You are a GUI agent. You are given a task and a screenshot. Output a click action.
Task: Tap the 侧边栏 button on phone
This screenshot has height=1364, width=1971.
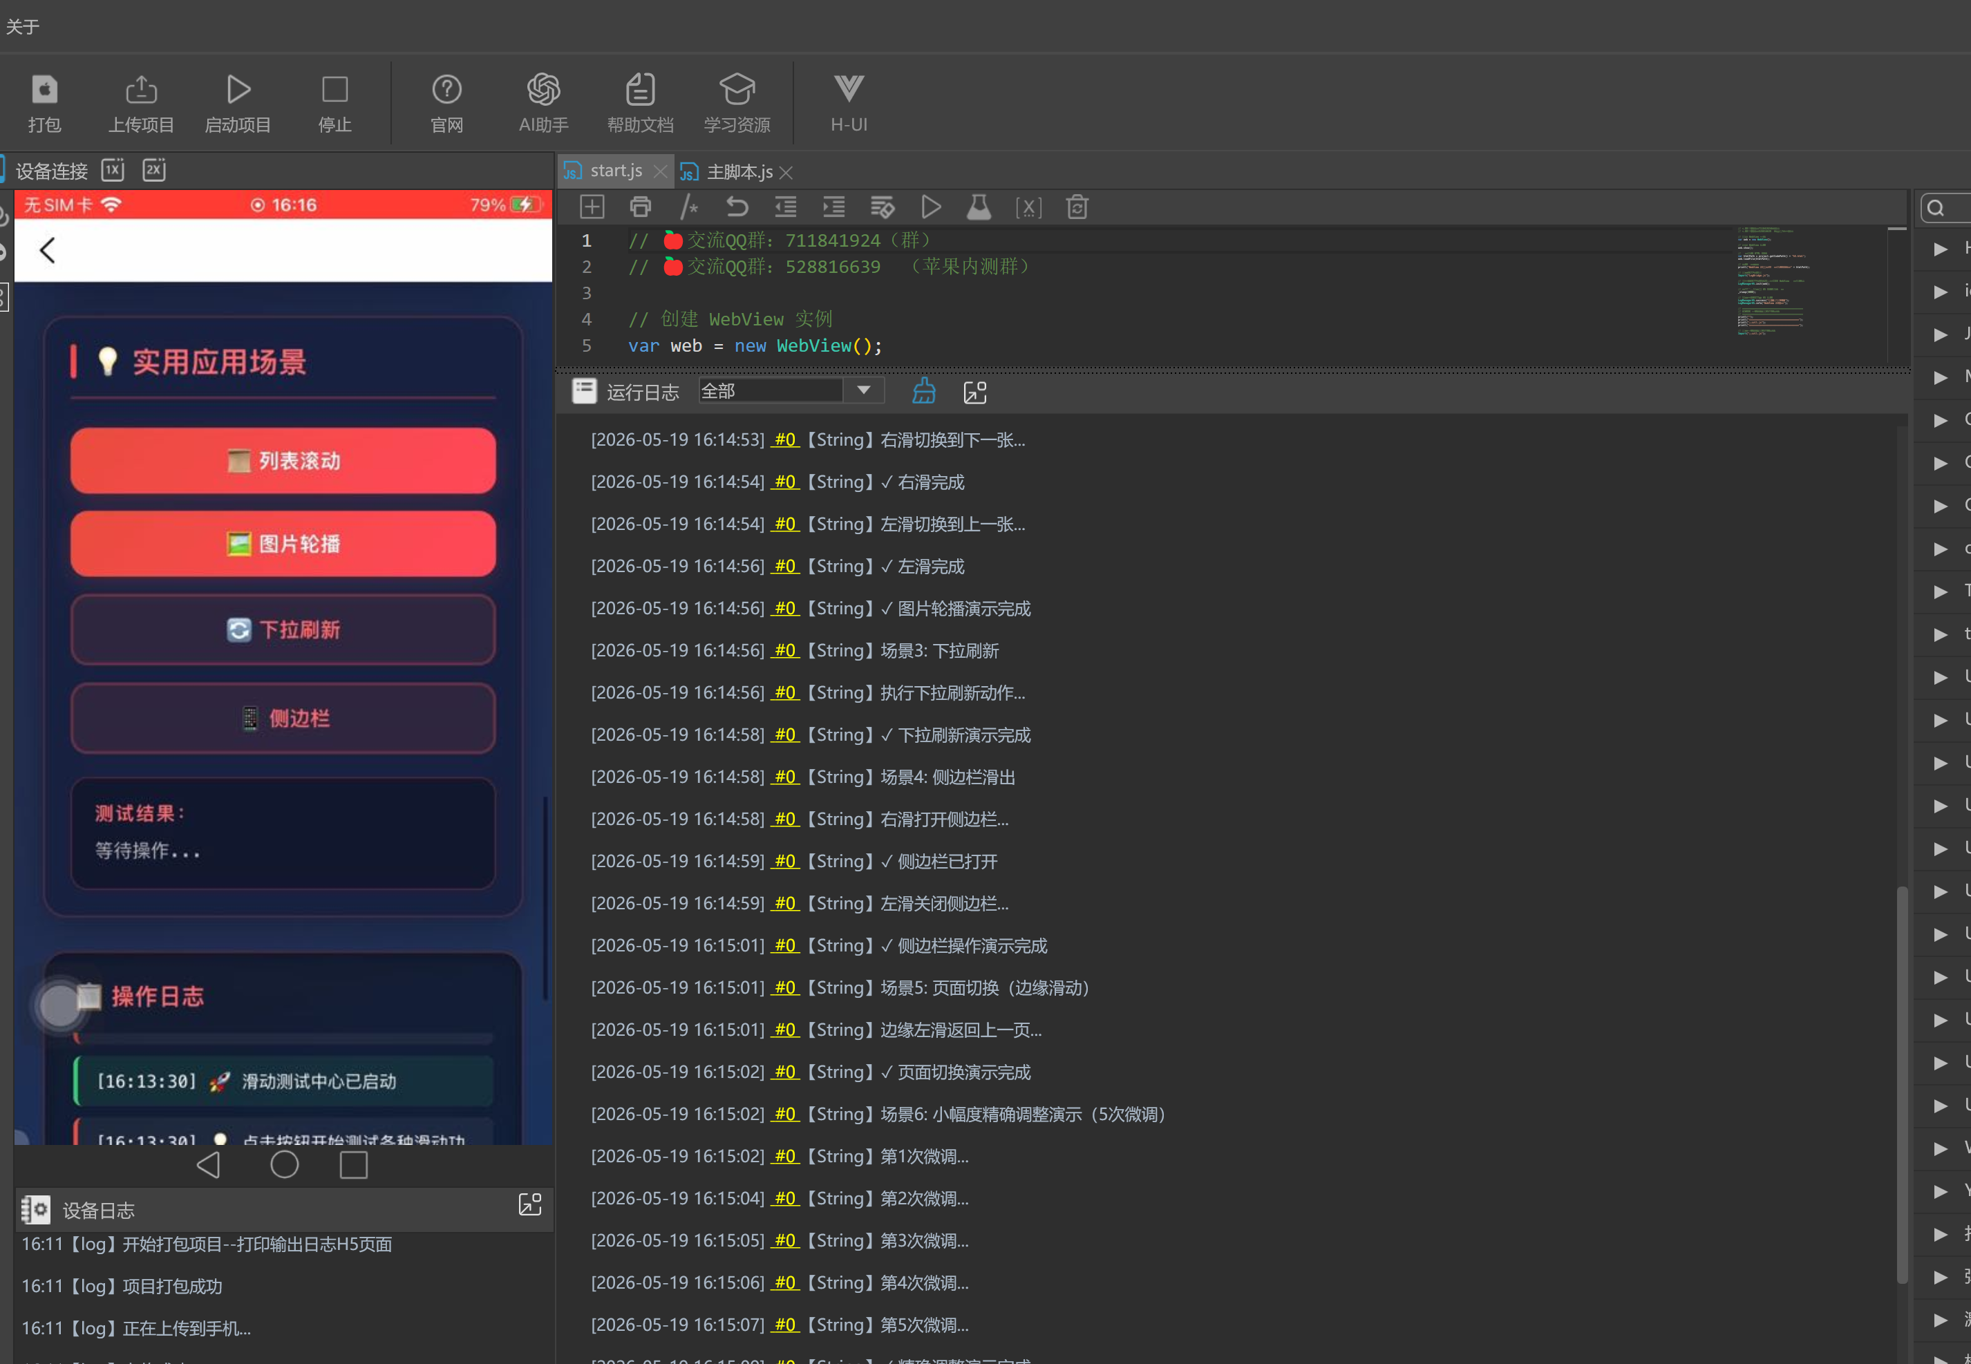[283, 718]
